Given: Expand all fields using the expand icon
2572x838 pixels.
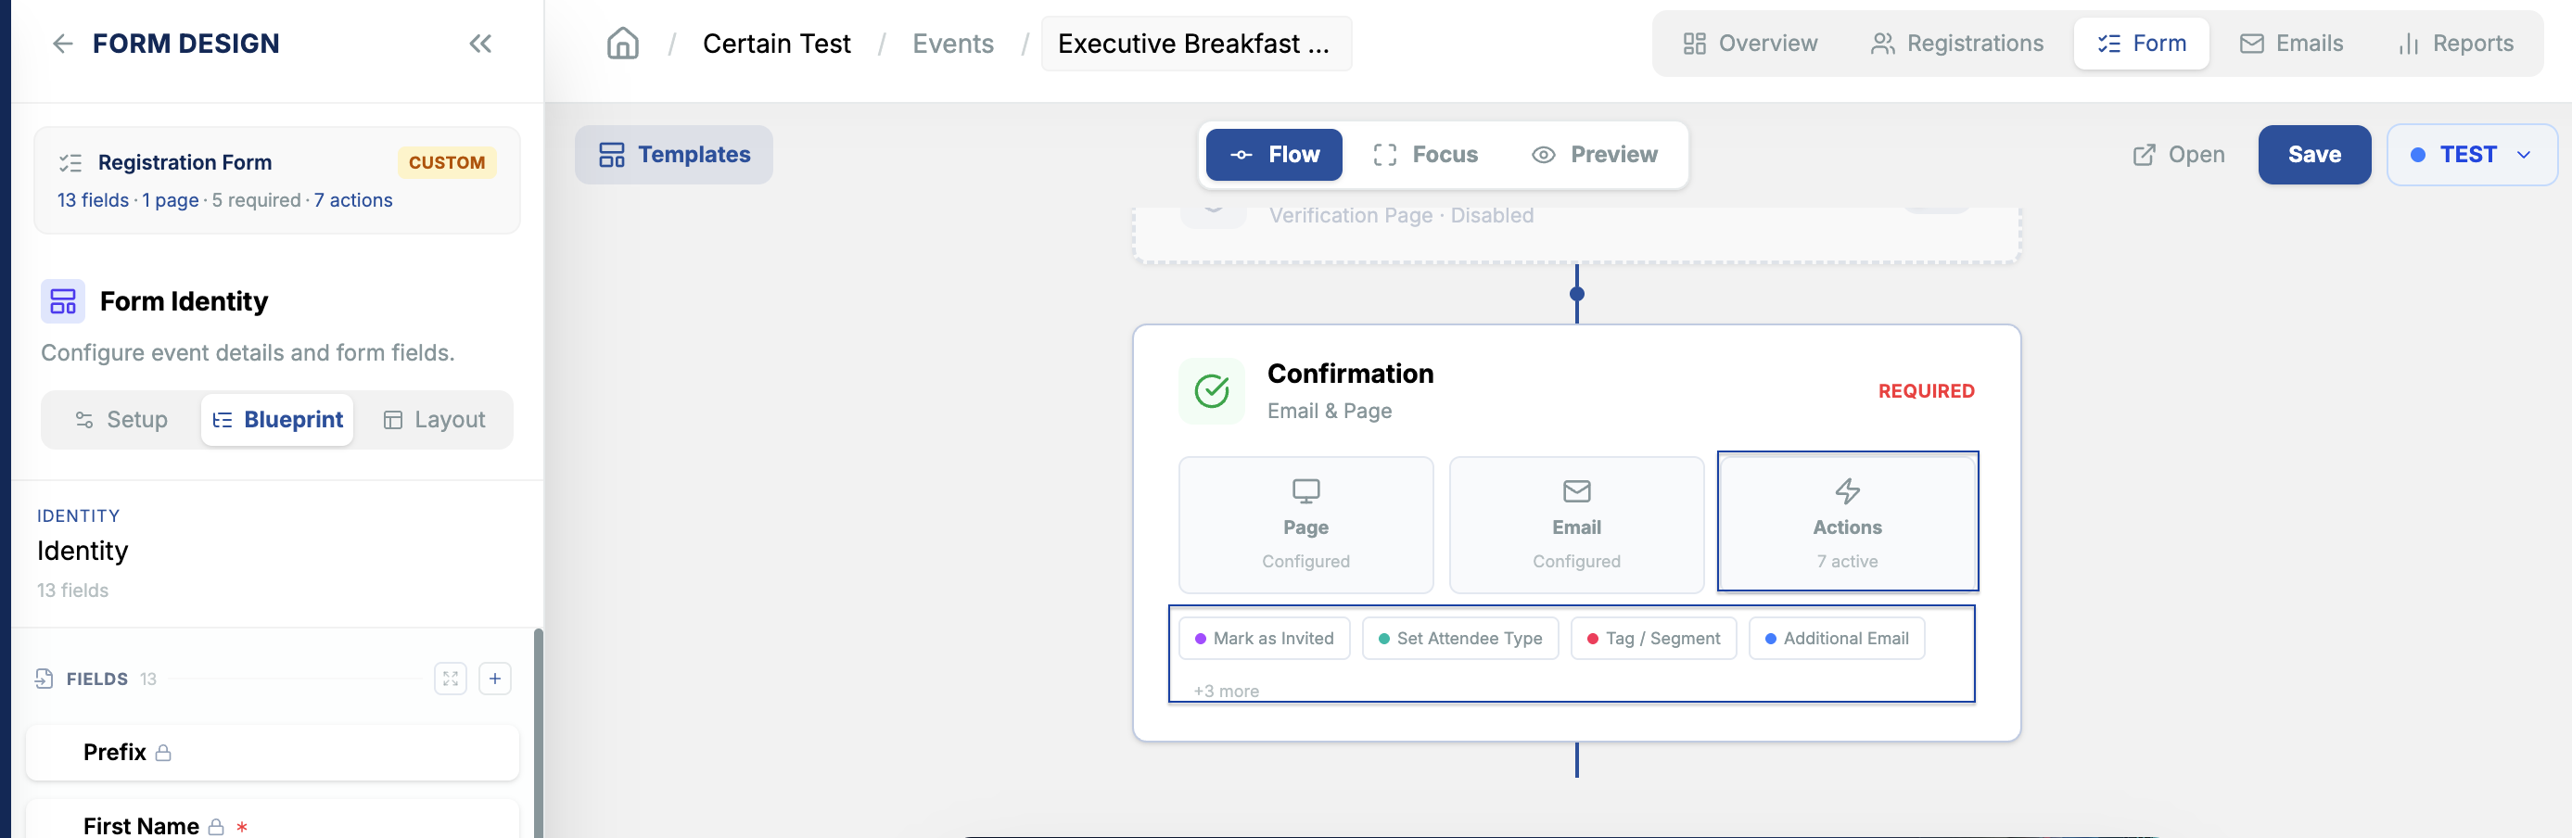Looking at the screenshot, I should click(x=451, y=679).
